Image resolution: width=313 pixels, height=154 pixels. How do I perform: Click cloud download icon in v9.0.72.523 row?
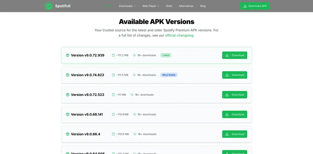coord(132,95)
